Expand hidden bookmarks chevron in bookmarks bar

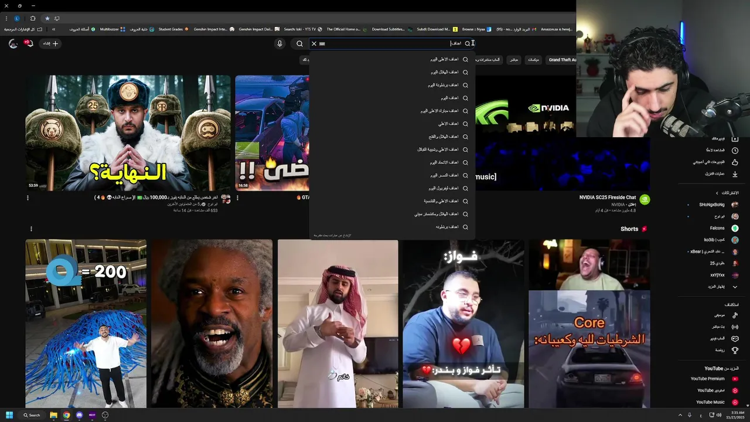click(x=53, y=29)
